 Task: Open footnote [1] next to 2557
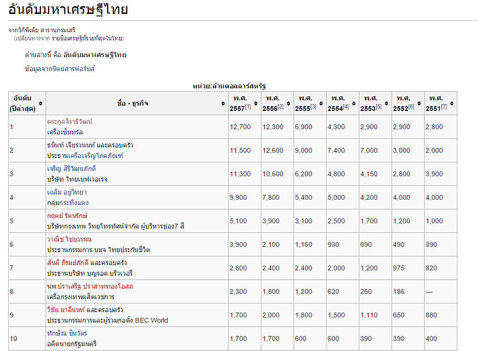click(x=248, y=107)
